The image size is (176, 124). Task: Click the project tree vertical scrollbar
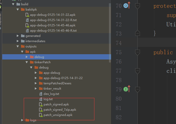pyautogui.click(x=110, y=33)
